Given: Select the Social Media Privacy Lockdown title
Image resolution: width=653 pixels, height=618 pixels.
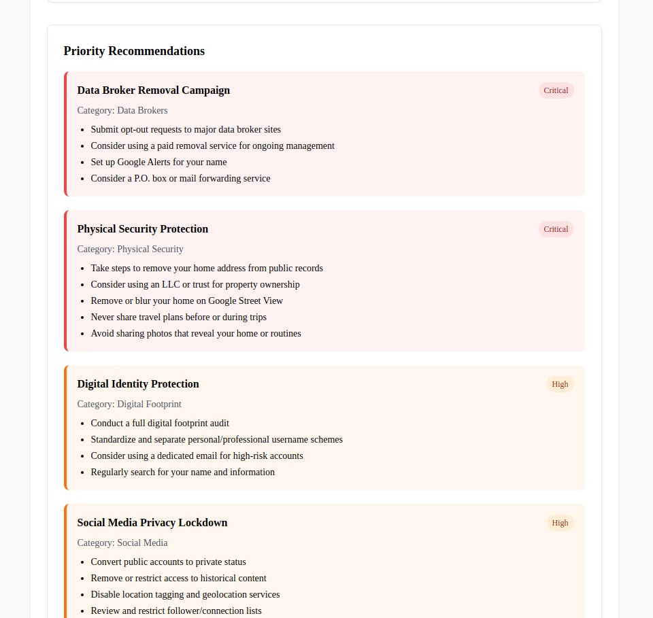Looking at the screenshot, I should [152, 523].
